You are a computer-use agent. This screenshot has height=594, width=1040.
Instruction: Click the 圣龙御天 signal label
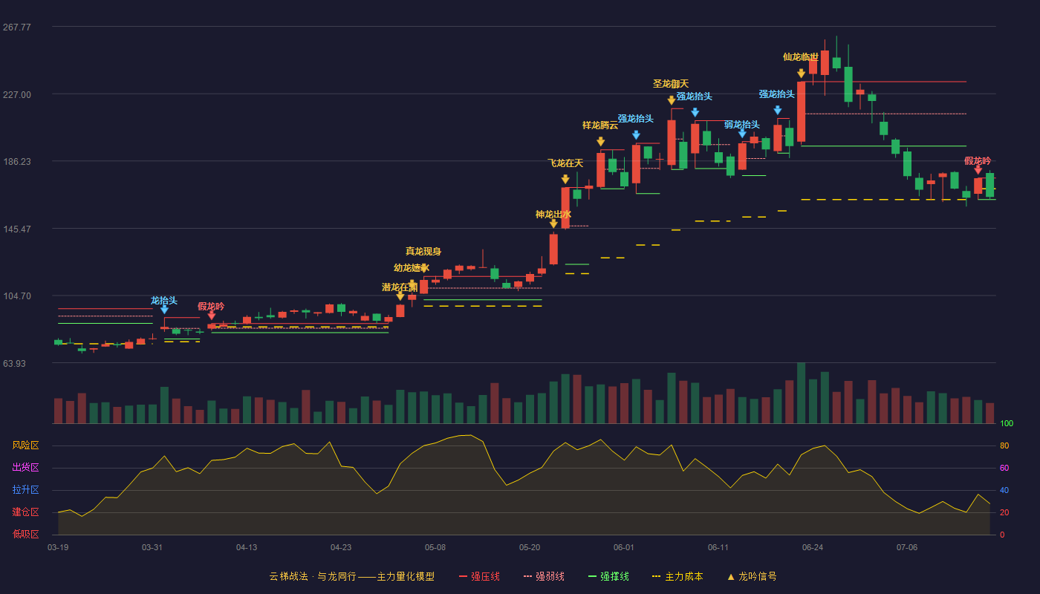[671, 84]
